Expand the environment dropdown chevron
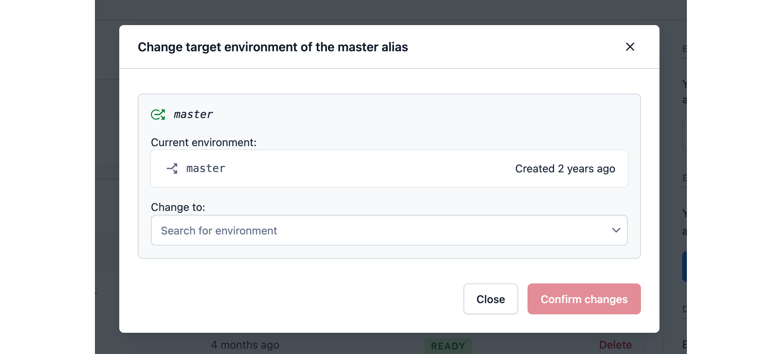771x354 pixels. click(616, 230)
